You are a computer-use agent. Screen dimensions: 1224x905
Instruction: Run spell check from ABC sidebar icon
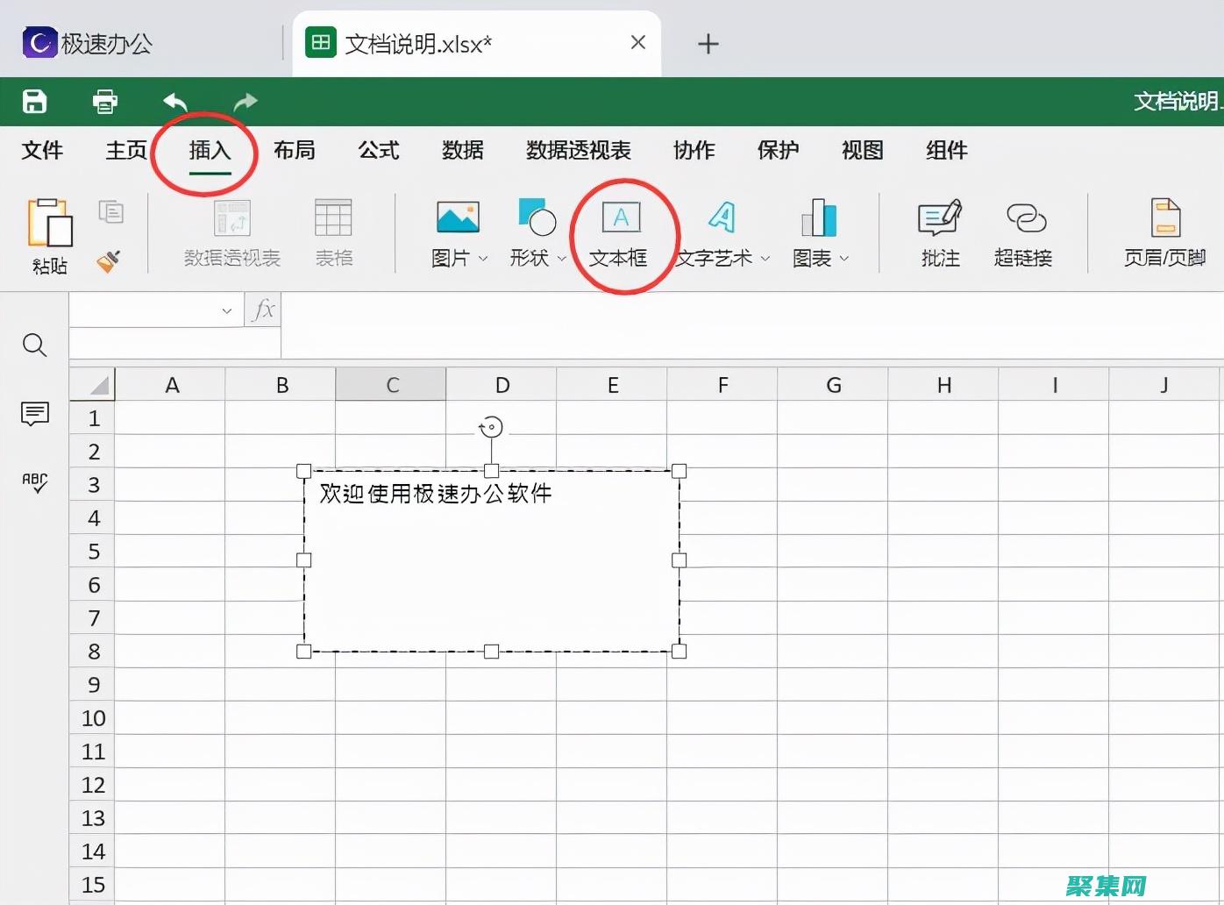(34, 481)
